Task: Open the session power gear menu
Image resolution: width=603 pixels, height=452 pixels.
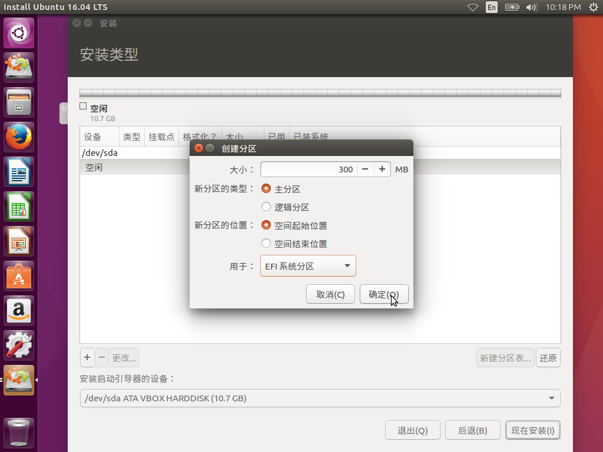Action: coord(594,7)
